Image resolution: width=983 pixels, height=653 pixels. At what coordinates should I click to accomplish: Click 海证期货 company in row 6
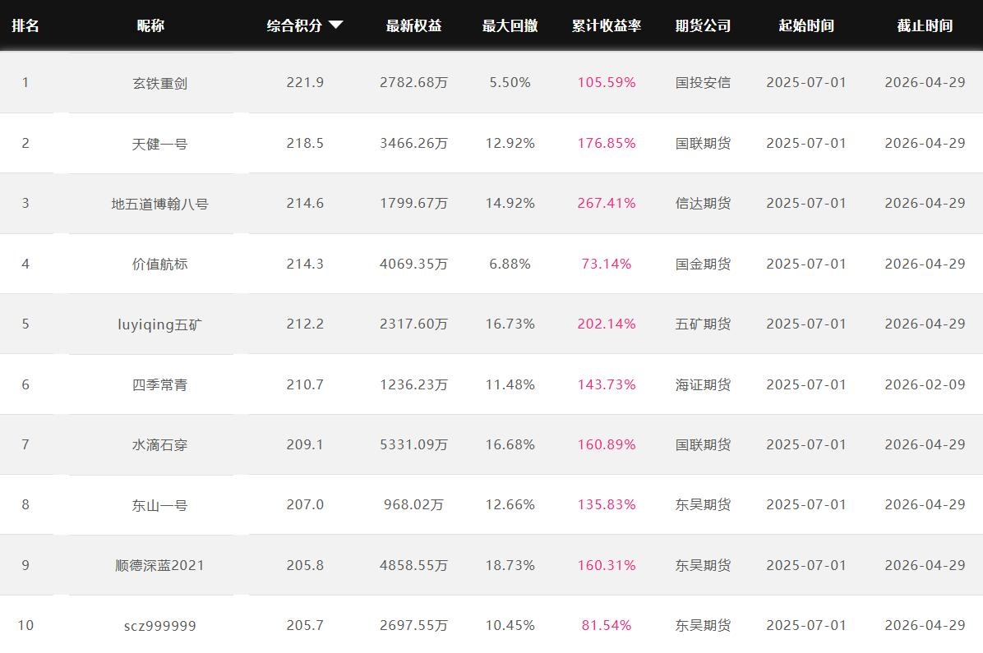(x=703, y=384)
